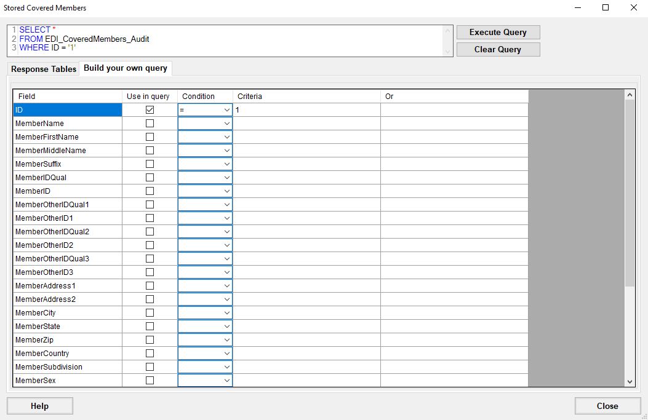Click the Or cell for ID
The width and height of the screenshot is (648, 420).
[454, 110]
